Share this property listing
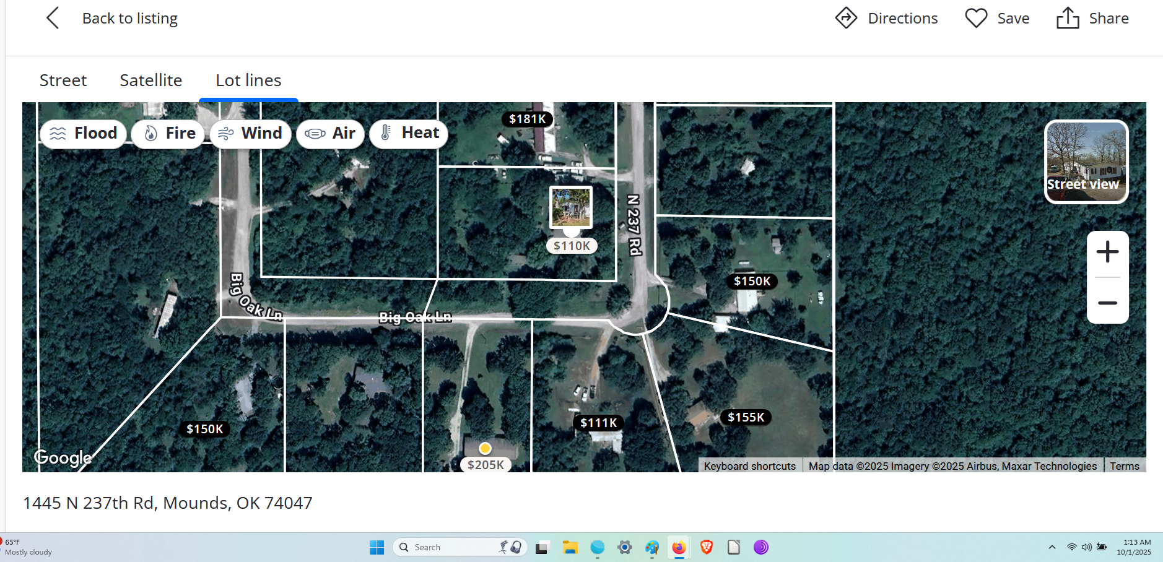1163x562 pixels. tap(1092, 19)
